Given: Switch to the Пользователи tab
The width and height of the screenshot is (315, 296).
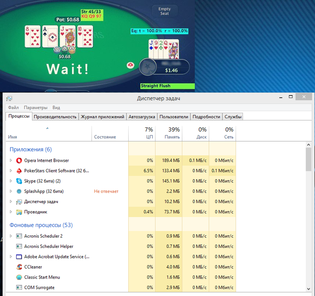Looking at the screenshot, I should click(174, 117).
